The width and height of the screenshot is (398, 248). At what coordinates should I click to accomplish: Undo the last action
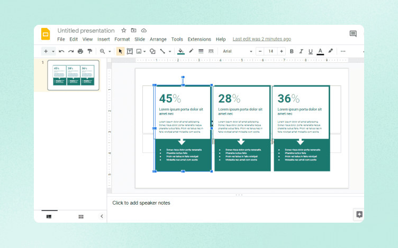pos(61,51)
